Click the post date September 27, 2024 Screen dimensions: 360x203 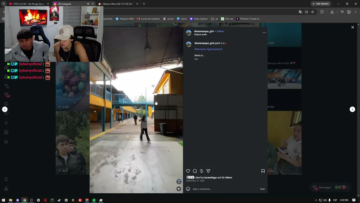tap(195, 181)
